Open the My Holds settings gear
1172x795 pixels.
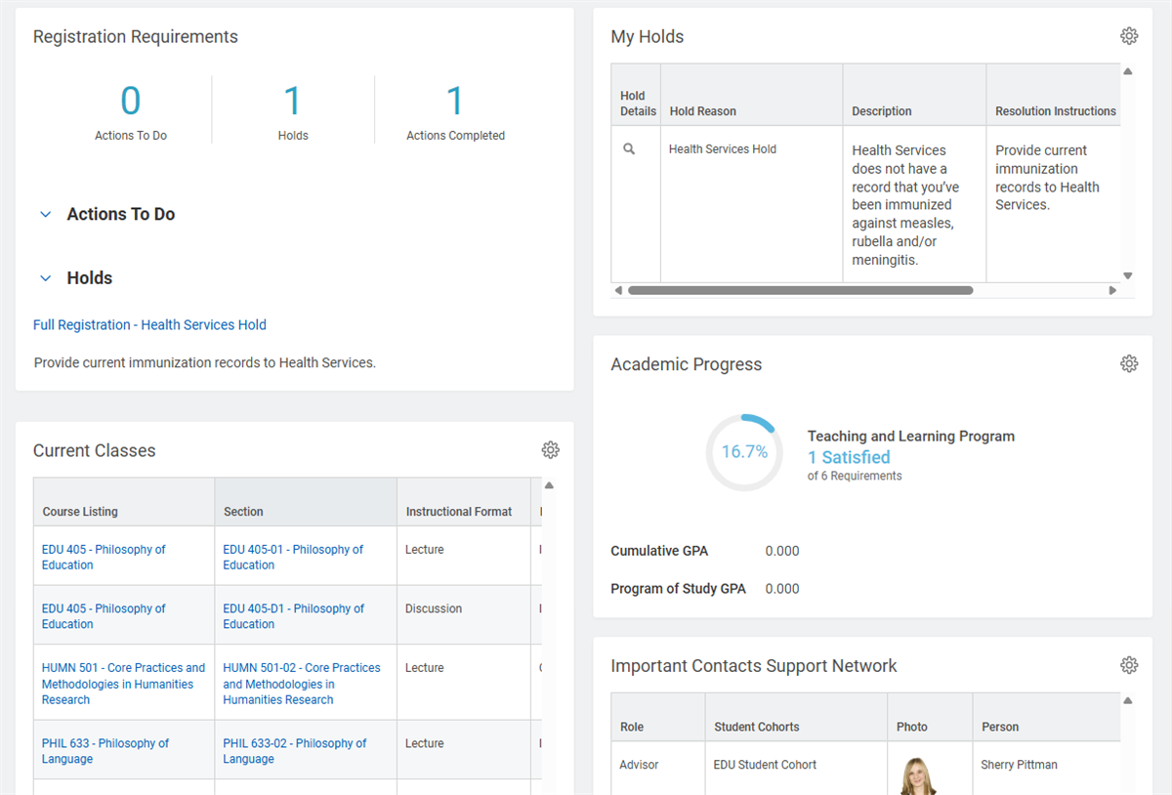(1129, 36)
